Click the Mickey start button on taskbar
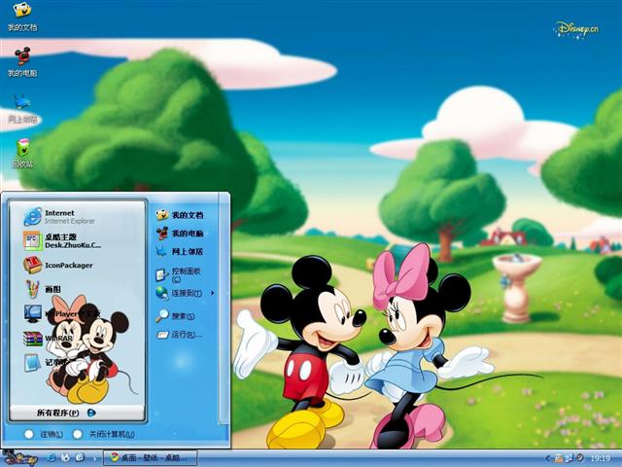Image resolution: width=622 pixels, height=467 pixels. pos(19,458)
